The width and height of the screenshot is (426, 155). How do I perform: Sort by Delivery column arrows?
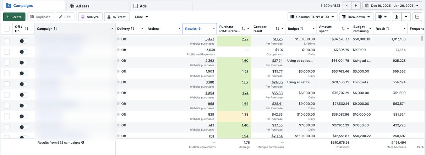click(133, 28)
